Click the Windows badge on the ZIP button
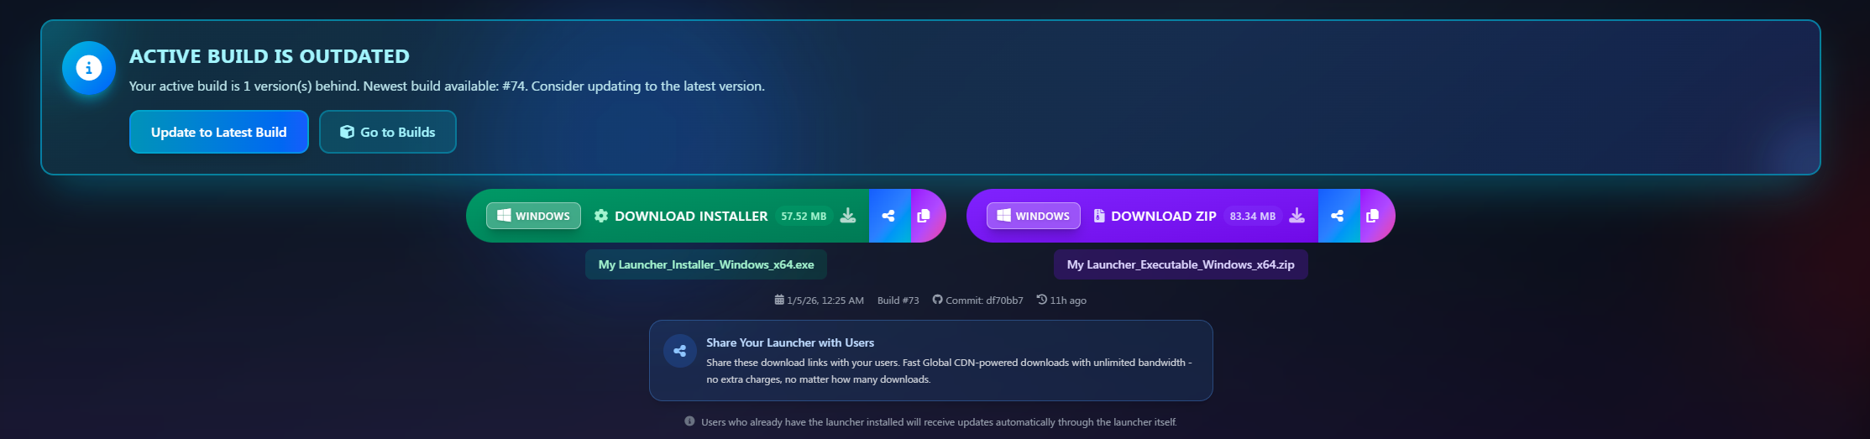Viewport: 1870px width, 439px height. click(x=1033, y=216)
